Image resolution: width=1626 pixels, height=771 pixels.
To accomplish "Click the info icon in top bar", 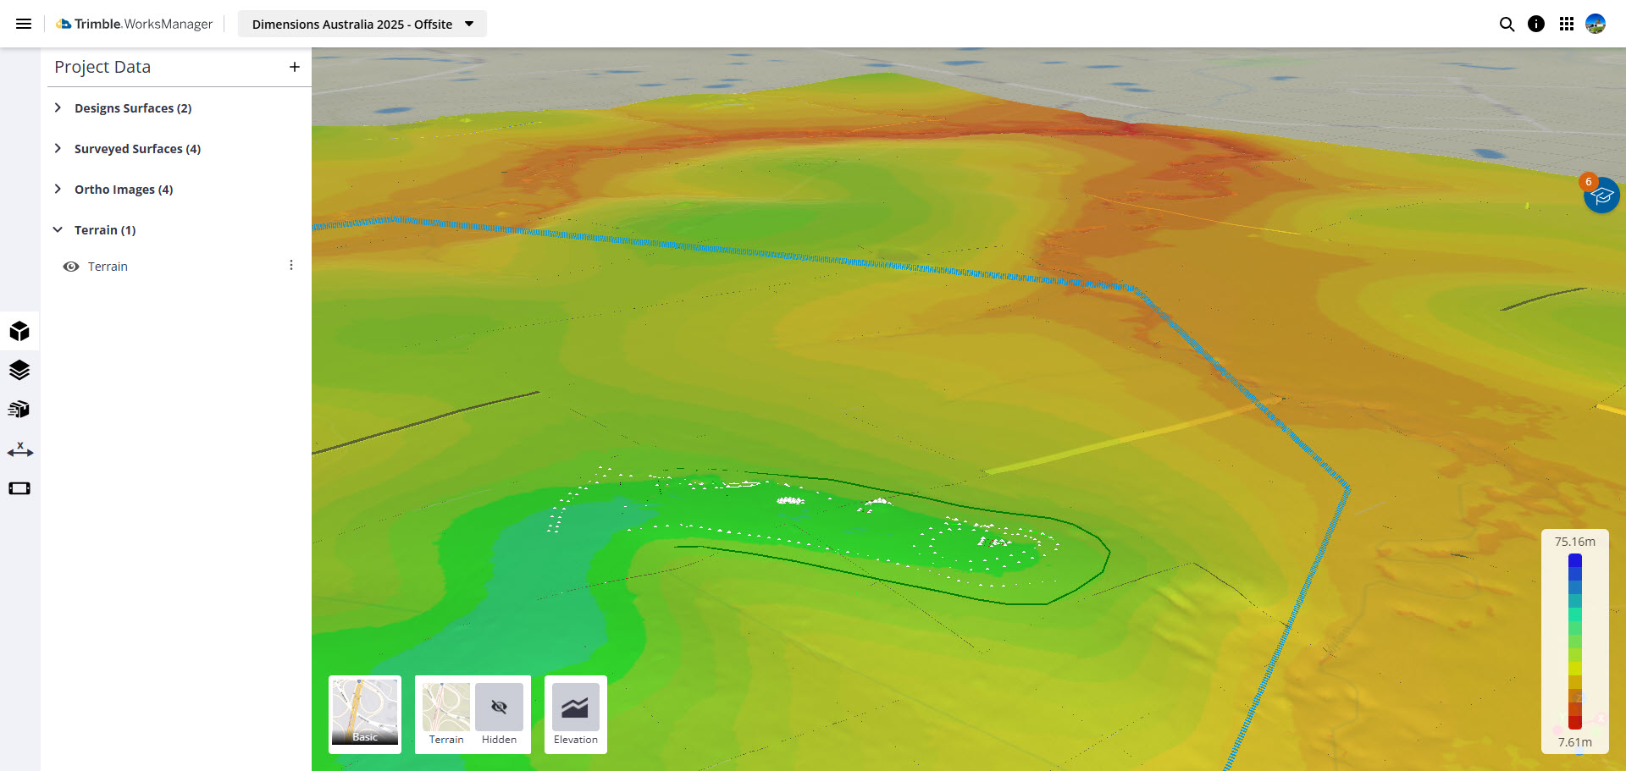I will coord(1536,24).
